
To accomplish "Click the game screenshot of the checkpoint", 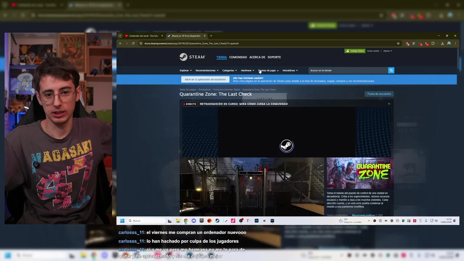I will 252,186.
